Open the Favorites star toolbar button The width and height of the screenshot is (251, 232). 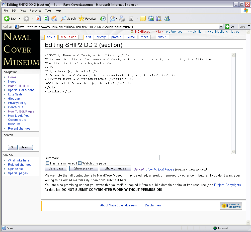[88, 19]
